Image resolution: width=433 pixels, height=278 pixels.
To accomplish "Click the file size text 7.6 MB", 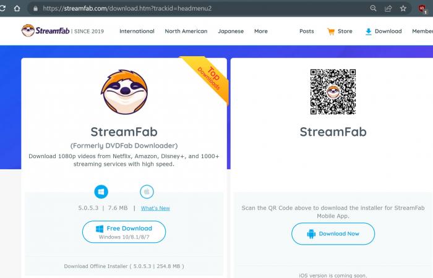I will 118,208.
